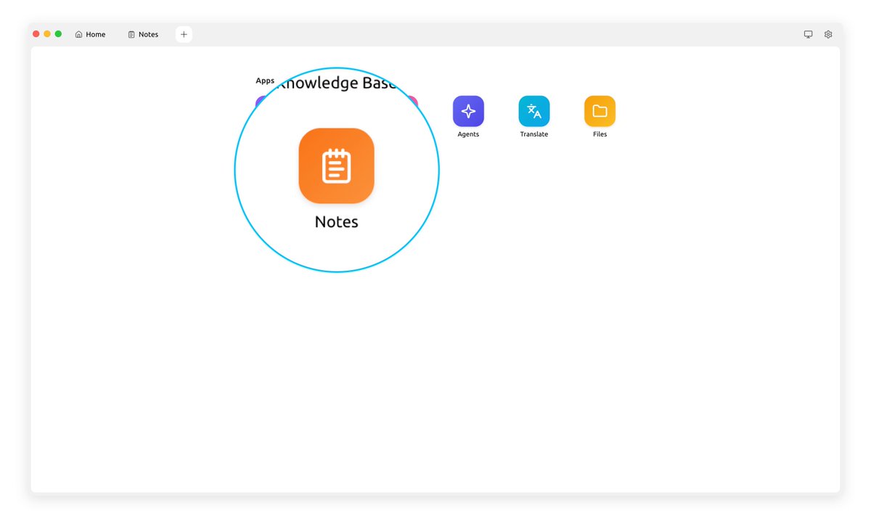Click the "Apps" section heading

(x=265, y=81)
